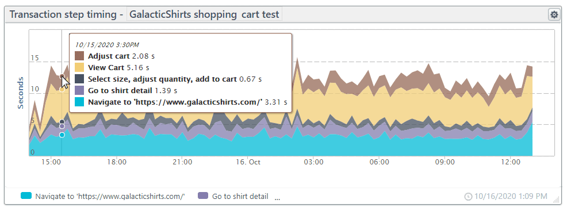The width and height of the screenshot is (567, 211).
Task: Click the brown Adjust cart swatch in tooltip
Action: pyautogui.click(x=79, y=56)
